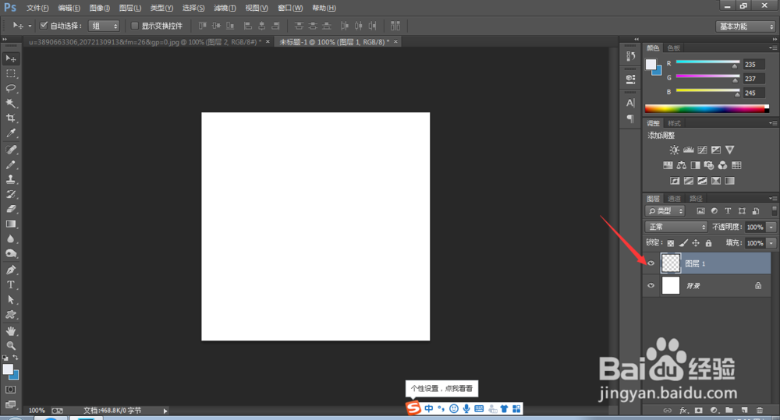Open 基本功能 workspace dropdown
The image size is (780, 420).
pos(745,26)
